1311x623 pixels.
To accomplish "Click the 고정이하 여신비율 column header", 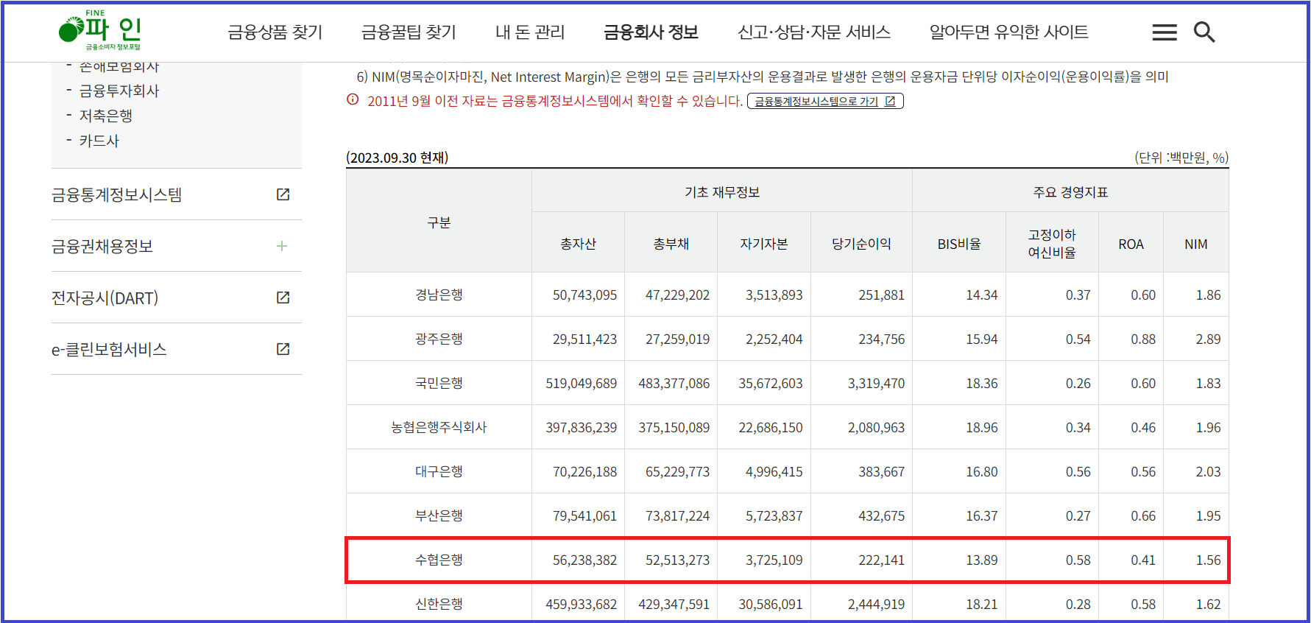I will pyautogui.click(x=1052, y=244).
